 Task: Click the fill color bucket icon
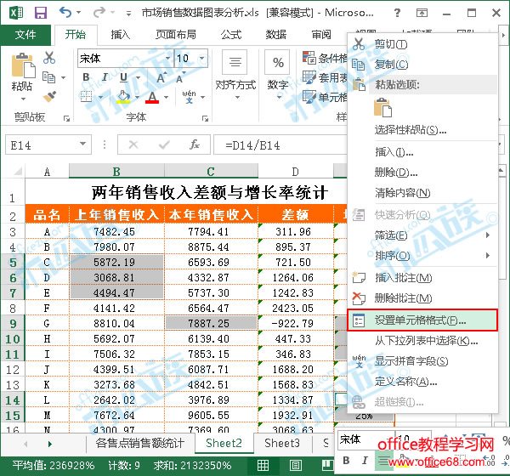pos(124,97)
